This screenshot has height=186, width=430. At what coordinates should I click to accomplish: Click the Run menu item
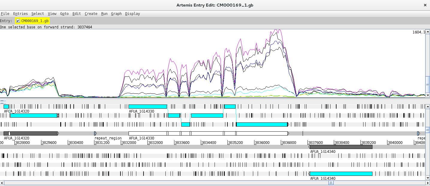(104, 14)
